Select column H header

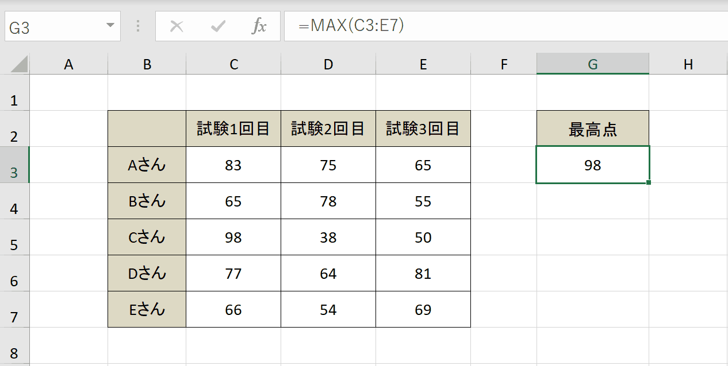point(688,64)
